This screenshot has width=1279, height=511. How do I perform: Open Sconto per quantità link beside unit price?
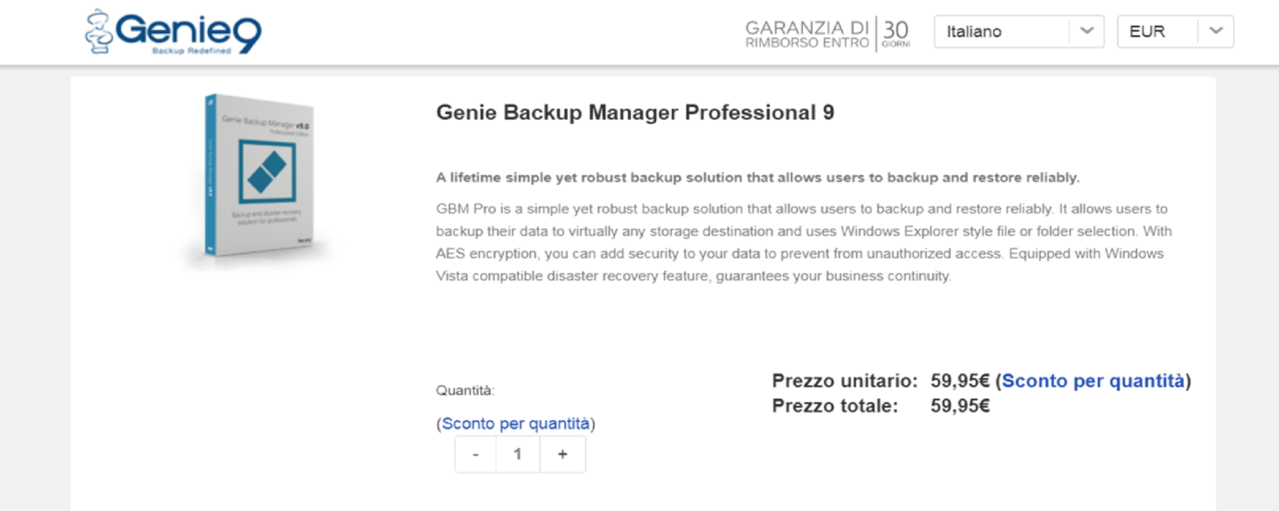click(x=1093, y=381)
